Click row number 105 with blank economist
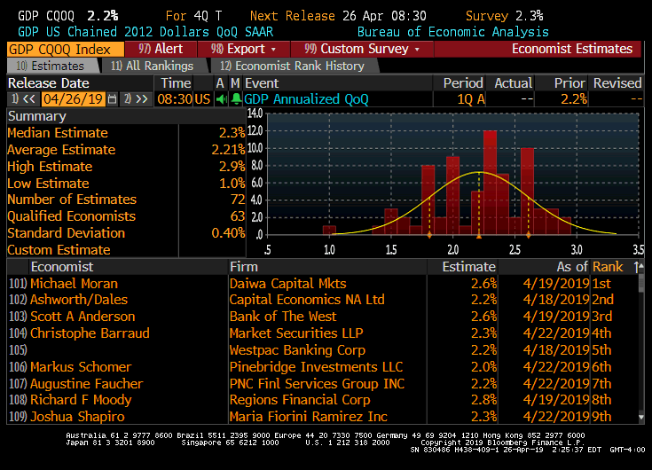Image resolution: width=652 pixels, height=470 pixels. [x=18, y=350]
